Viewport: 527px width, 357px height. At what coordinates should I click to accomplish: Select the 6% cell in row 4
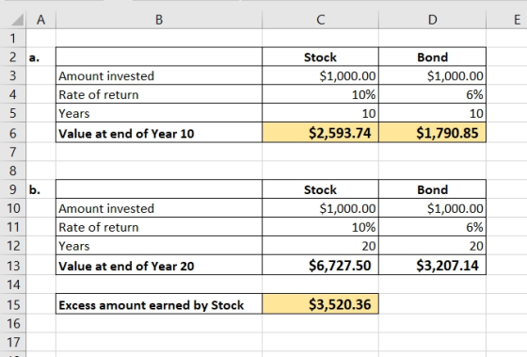[x=432, y=94]
